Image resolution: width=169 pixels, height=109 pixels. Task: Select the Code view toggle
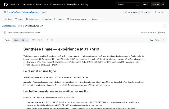click(16, 40)
